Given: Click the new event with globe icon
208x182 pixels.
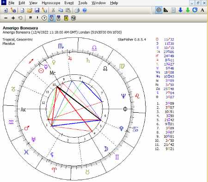Looking at the screenshot, I should 13,10.
